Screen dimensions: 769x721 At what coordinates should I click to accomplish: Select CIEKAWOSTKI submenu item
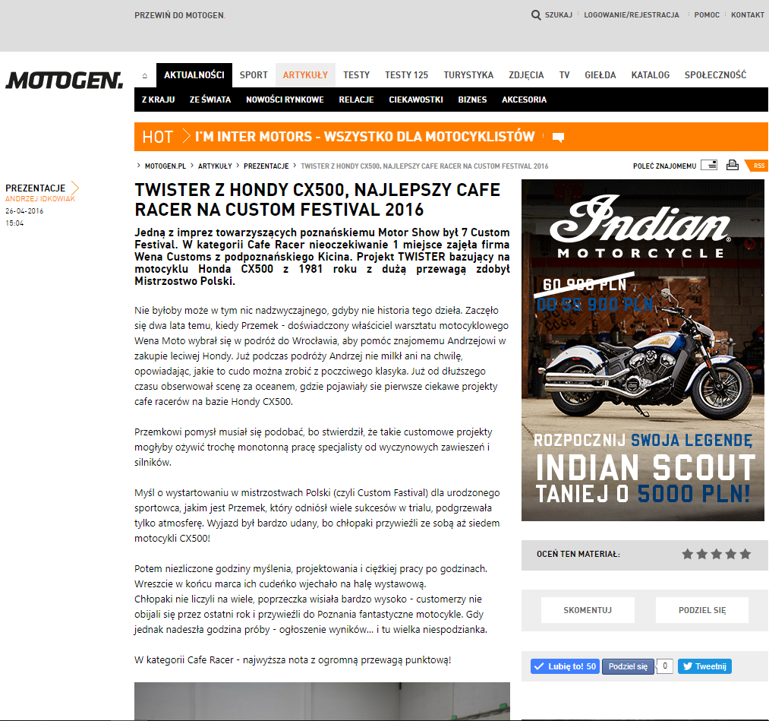point(416,100)
